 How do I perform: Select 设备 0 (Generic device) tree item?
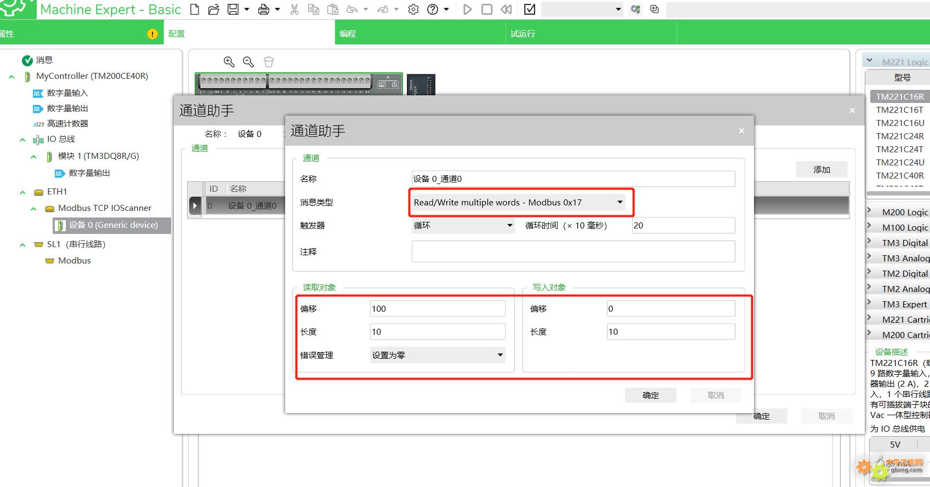[112, 225]
